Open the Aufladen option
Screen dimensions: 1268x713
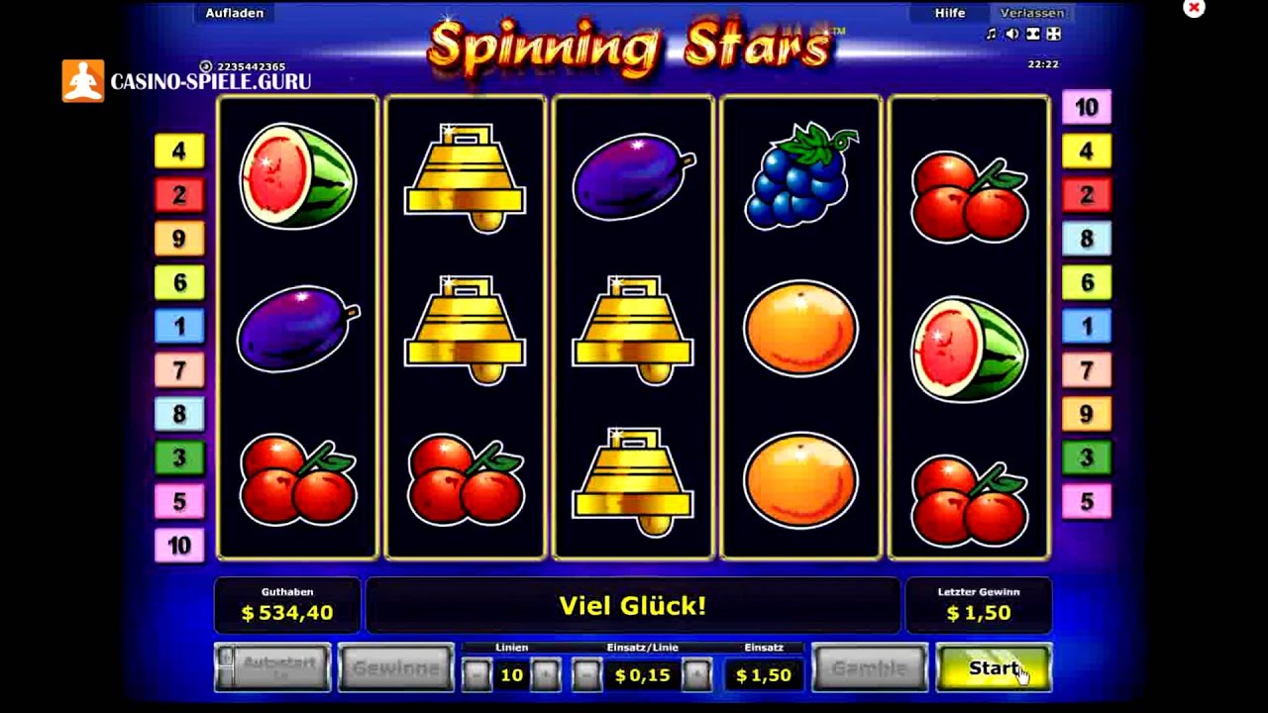pos(235,13)
